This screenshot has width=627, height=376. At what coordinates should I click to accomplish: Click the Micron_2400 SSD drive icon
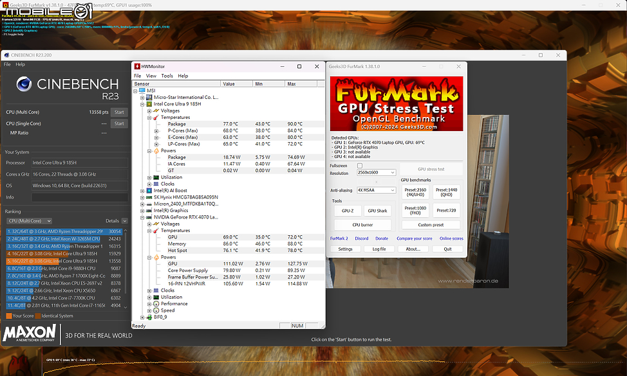149,204
